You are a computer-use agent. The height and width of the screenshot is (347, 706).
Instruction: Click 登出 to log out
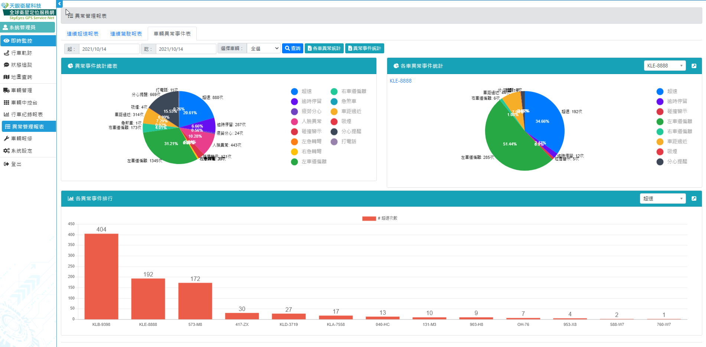tap(16, 164)
